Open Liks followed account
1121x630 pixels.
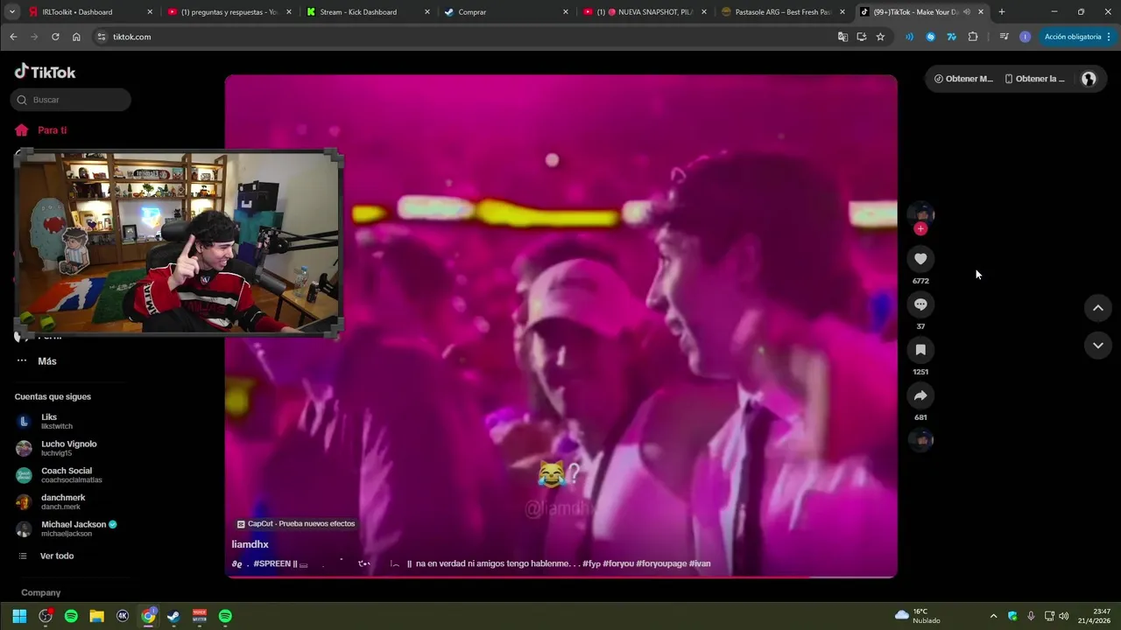[x=48, y=422]
